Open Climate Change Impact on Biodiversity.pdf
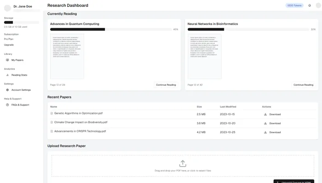 coord(80,122)
